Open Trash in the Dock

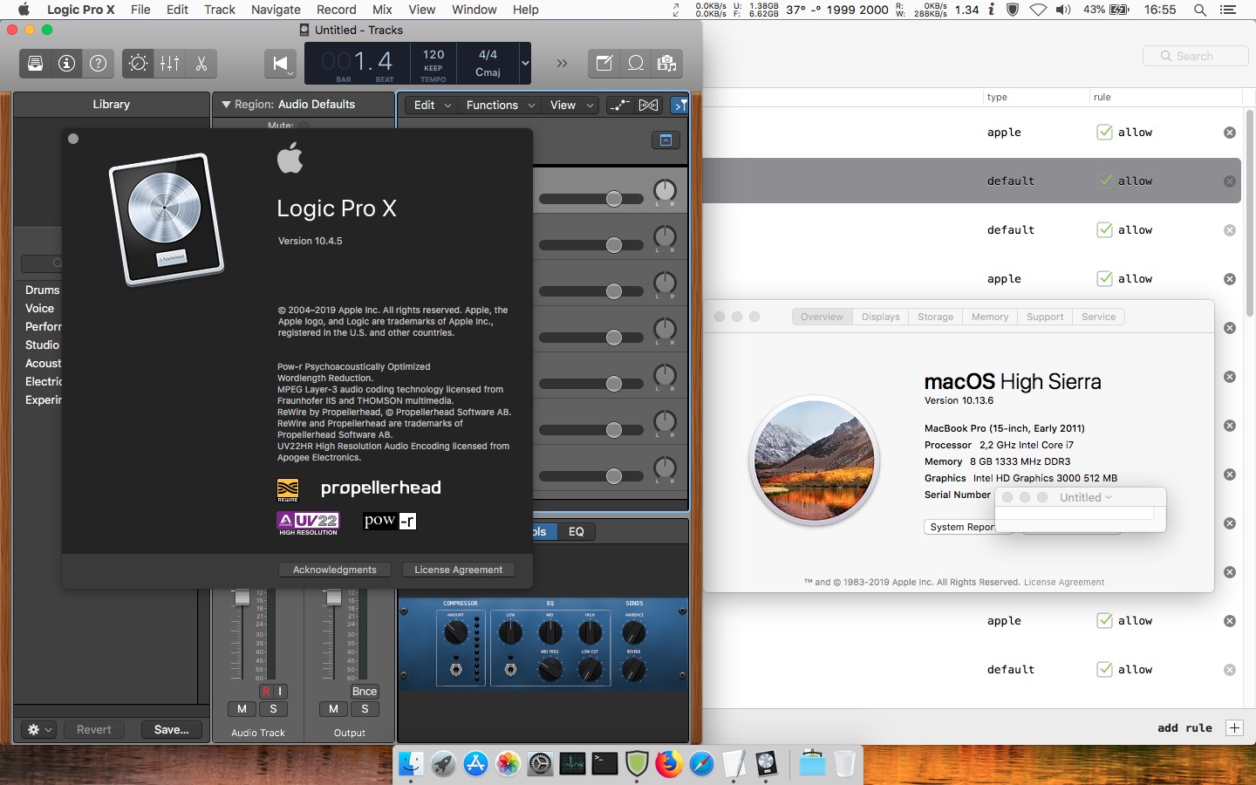click(844, 764)
